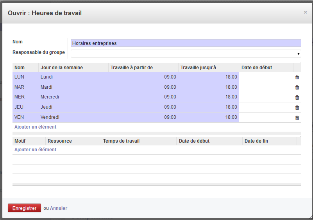Delete the Mardi row with trash icon
This screenshot has width=313, height=220.
coord(297,87)
